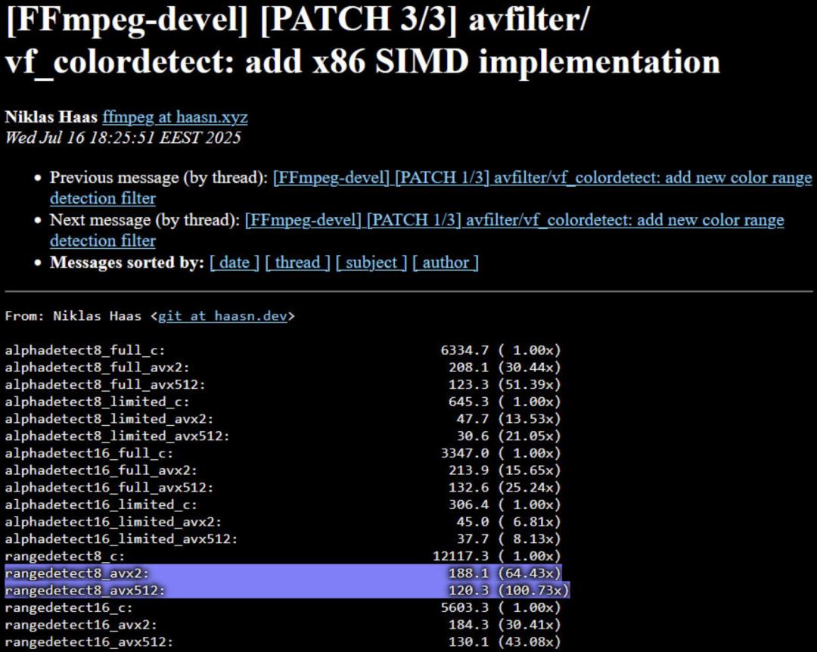The width and height of the screenshot is (817, 652).
Task: Click the italic date Wed Jul 16 text
Action: point(123,138)
